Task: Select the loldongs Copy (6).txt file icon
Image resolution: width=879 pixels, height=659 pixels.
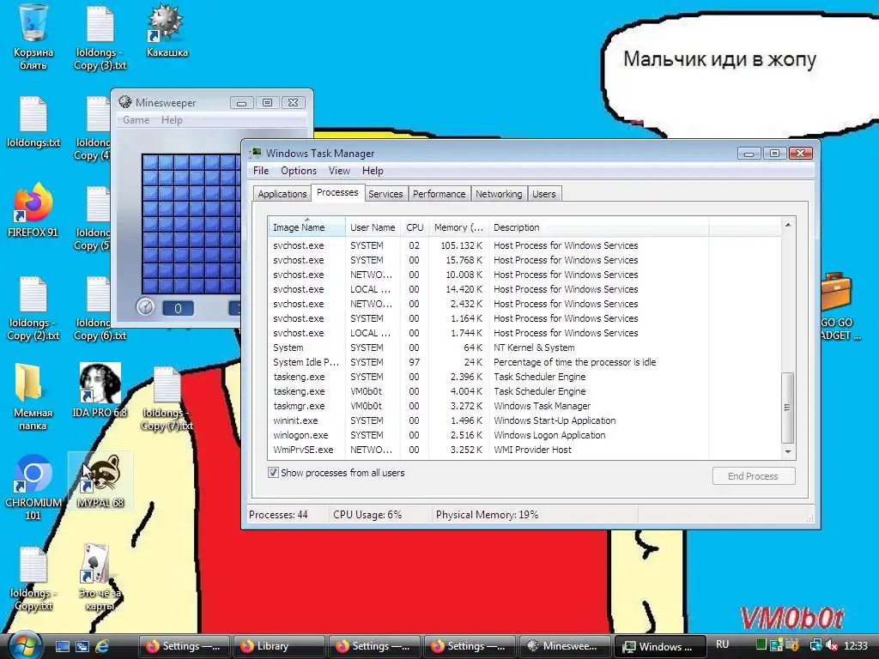Action: [x=100, y=308]
